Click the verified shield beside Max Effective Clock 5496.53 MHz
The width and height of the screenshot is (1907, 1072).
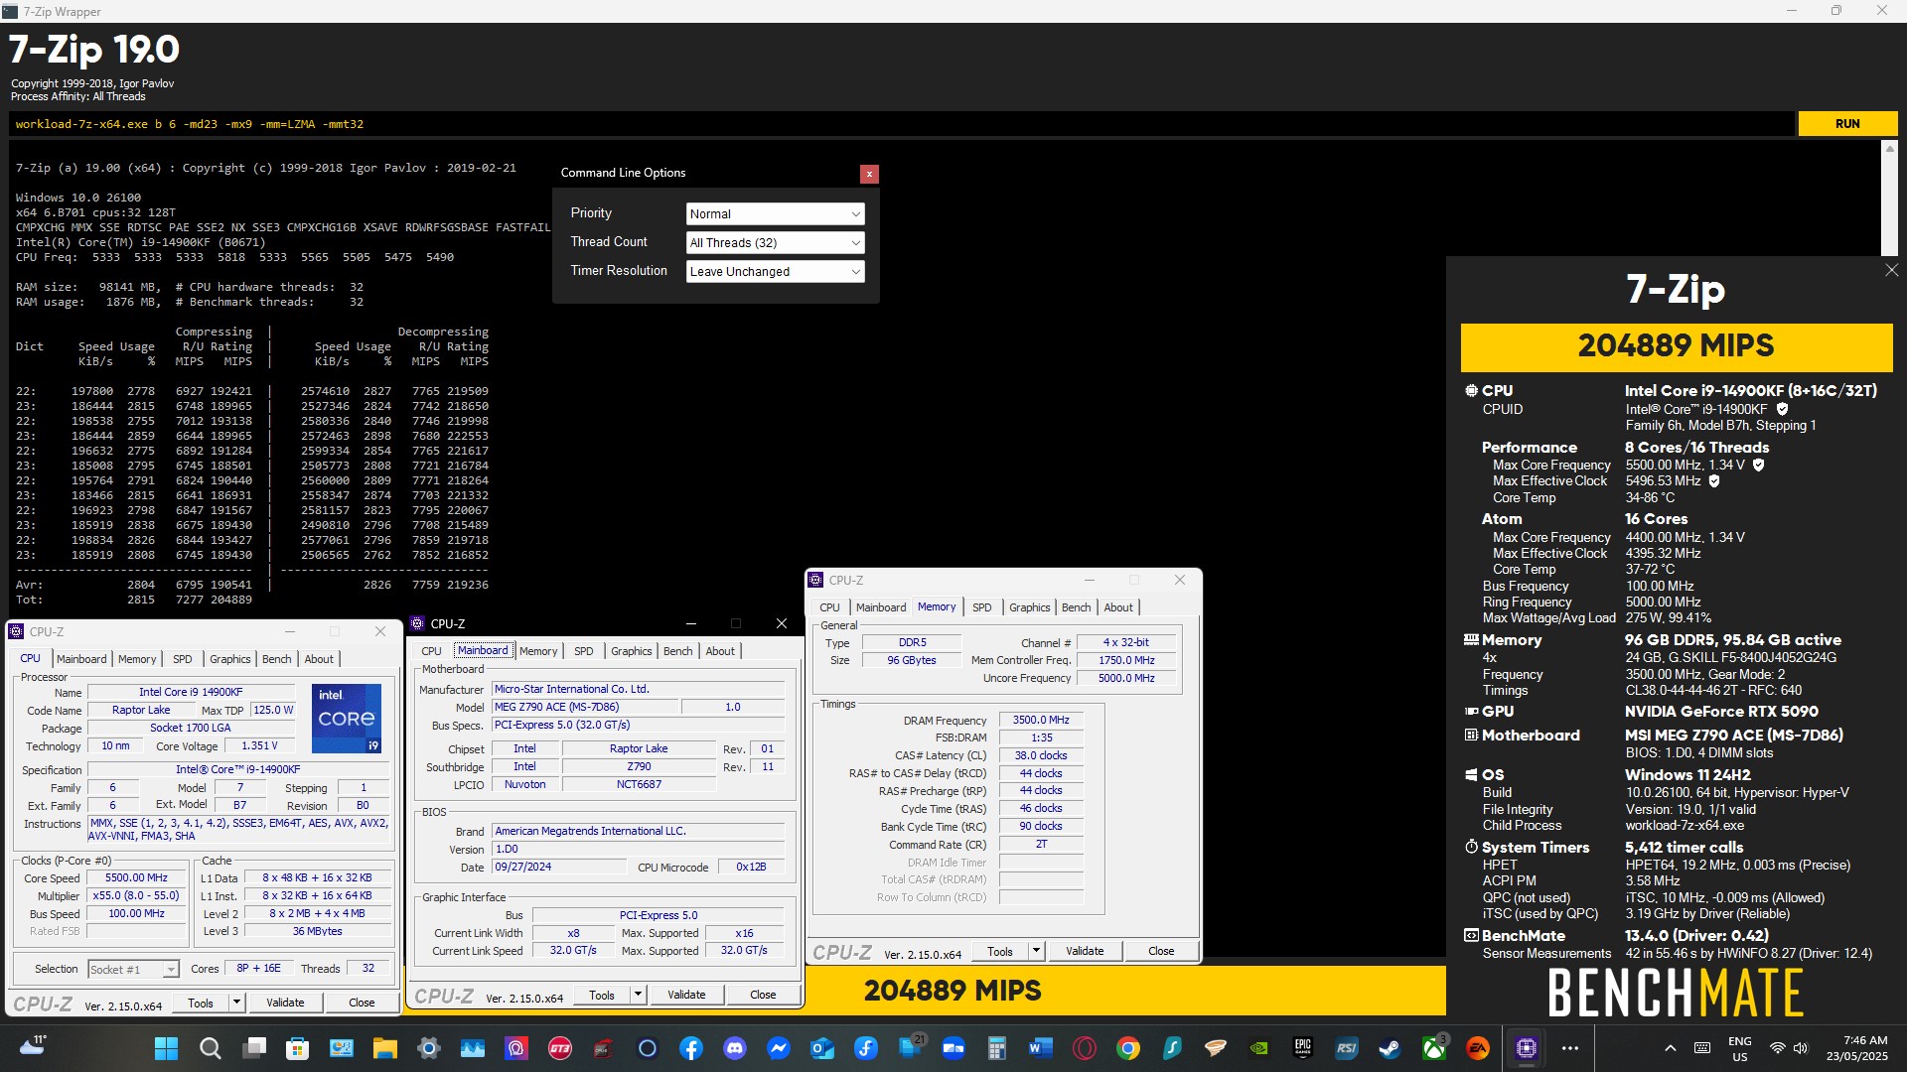1713,481
